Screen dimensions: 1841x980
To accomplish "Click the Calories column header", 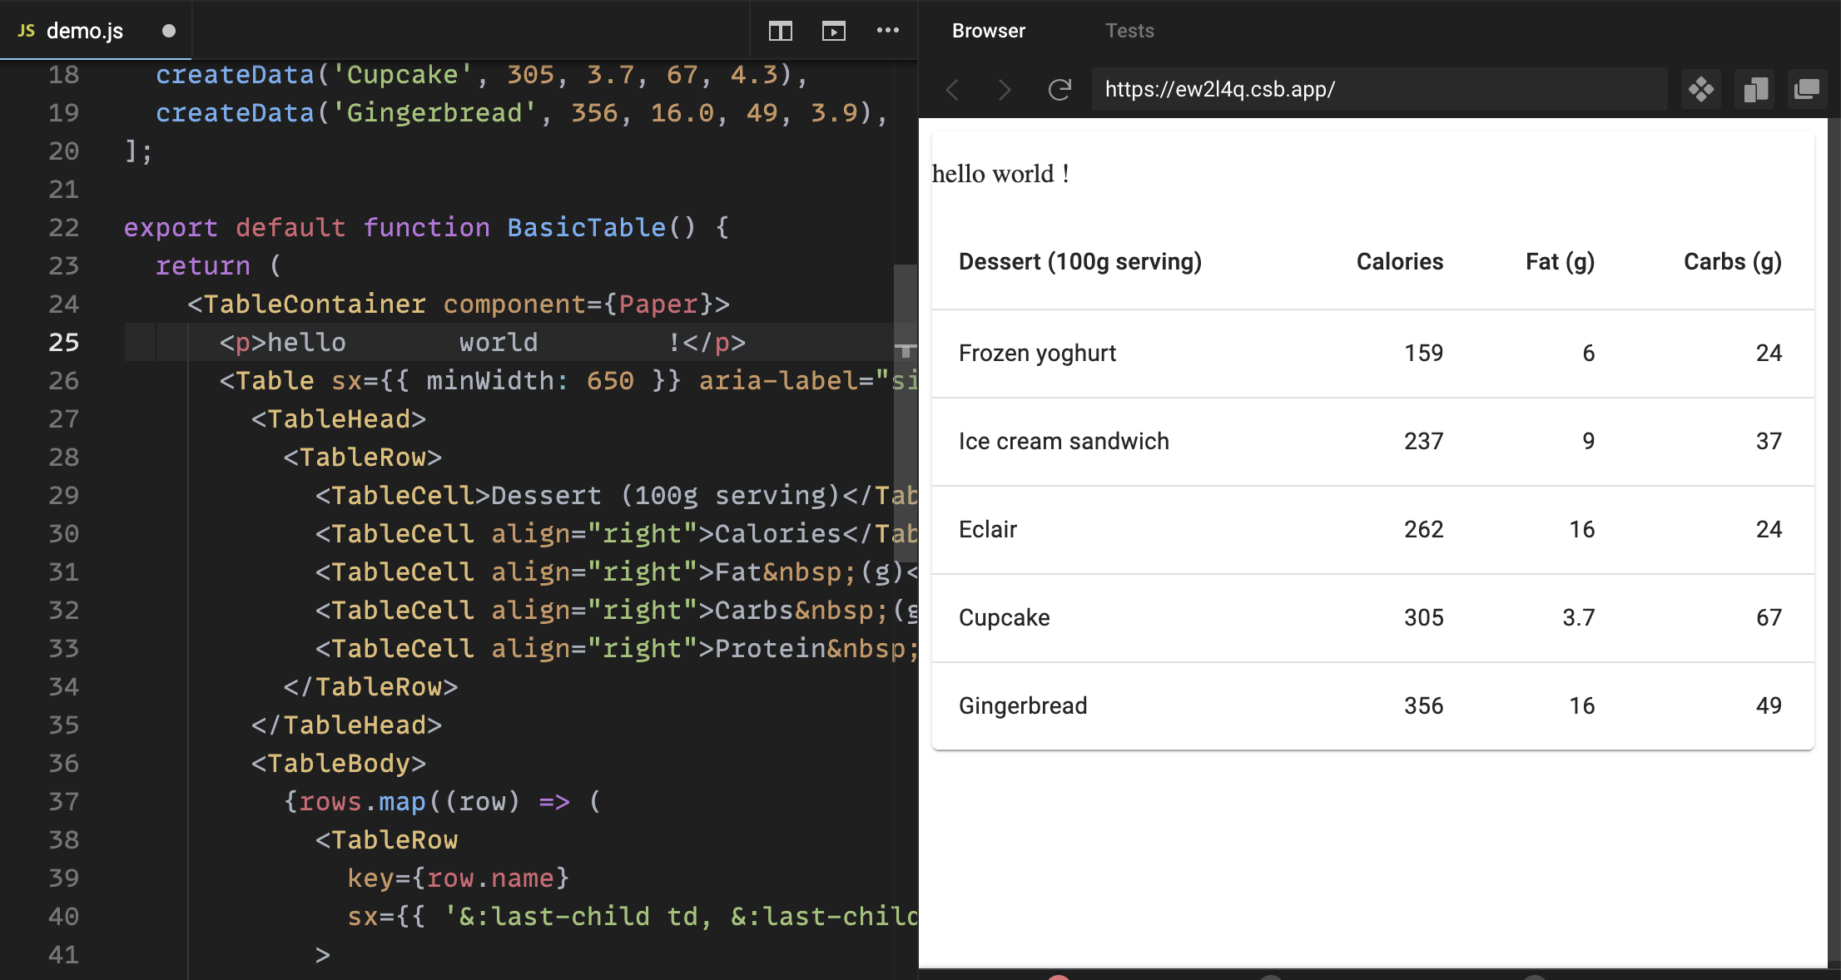I will click(x=1399, y=261).
